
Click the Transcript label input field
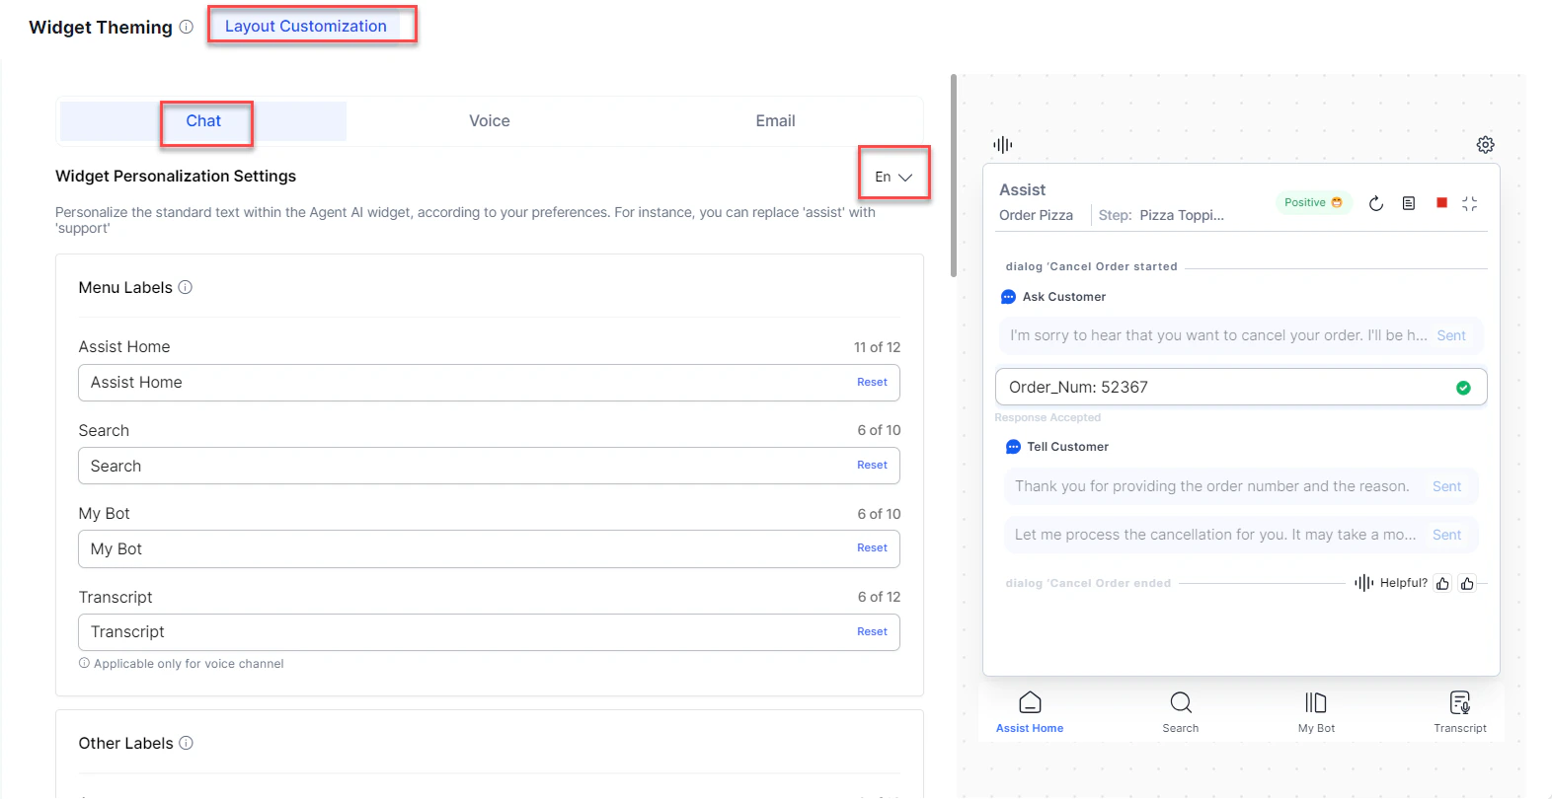pyautogui.click(x=489, y=632)
